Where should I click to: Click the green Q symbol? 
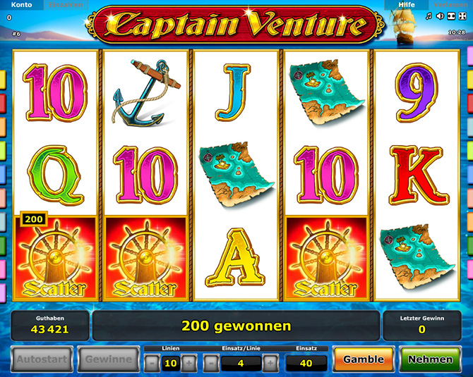point(54,175)
